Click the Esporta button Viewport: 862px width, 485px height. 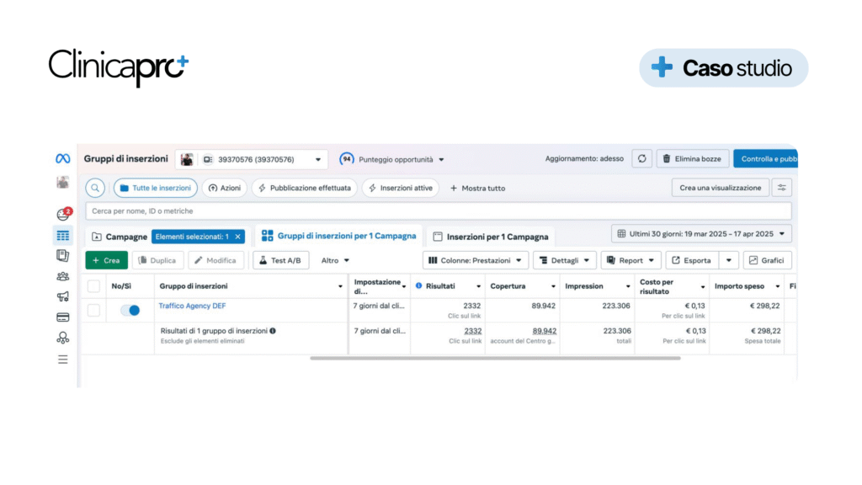[x=692, y=260]
